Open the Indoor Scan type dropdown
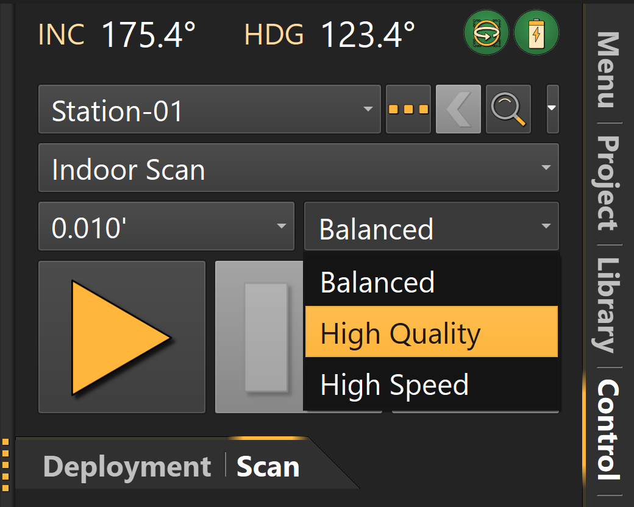The width and height of the screenshot is (634, 507). click(x=298, y=168)
